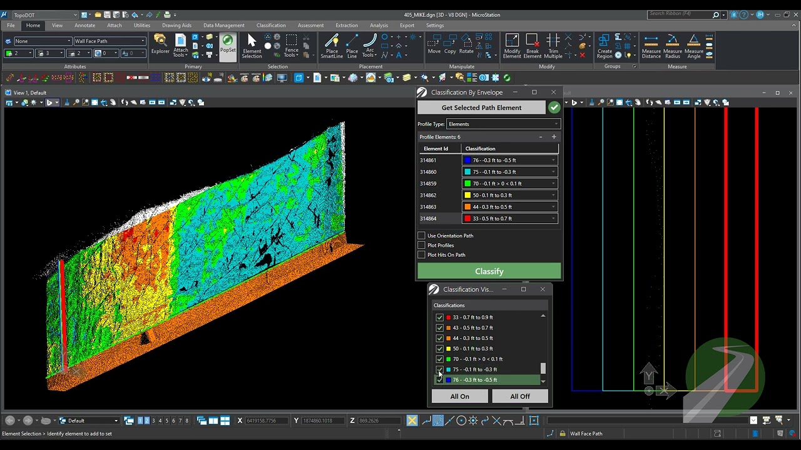The height and width of the screenshot is (450, 801).
Task: Check the Plot Profiles option
Action: point(421,245)
